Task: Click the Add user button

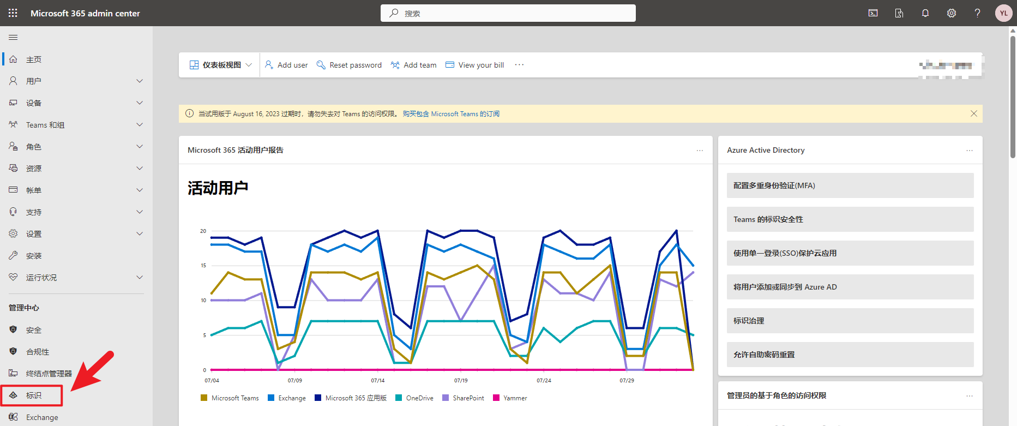Action: [x=286, y=65]
